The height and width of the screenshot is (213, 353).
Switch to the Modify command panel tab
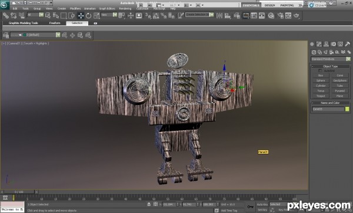(319, 44)
